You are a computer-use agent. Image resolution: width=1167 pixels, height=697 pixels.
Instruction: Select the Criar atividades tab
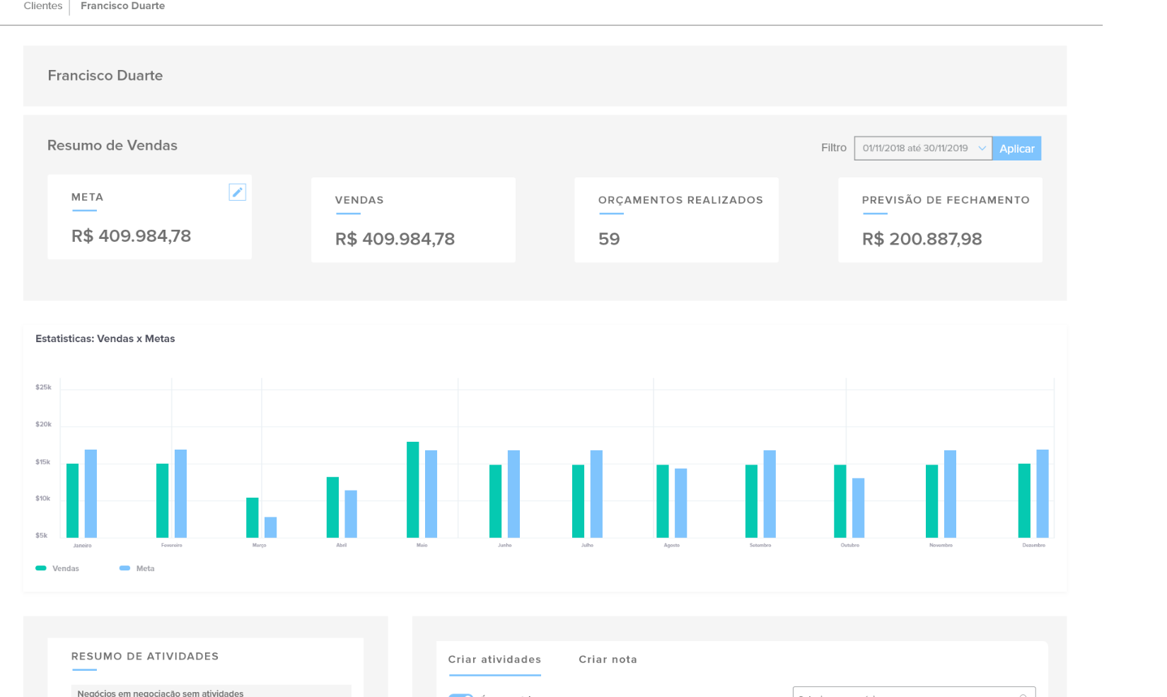click(x=494, y=660)
